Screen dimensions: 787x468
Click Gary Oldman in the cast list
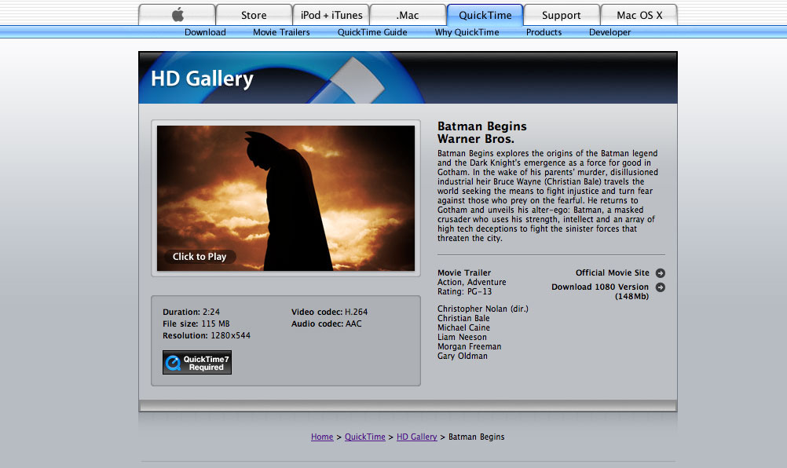[x=463, y=356]
